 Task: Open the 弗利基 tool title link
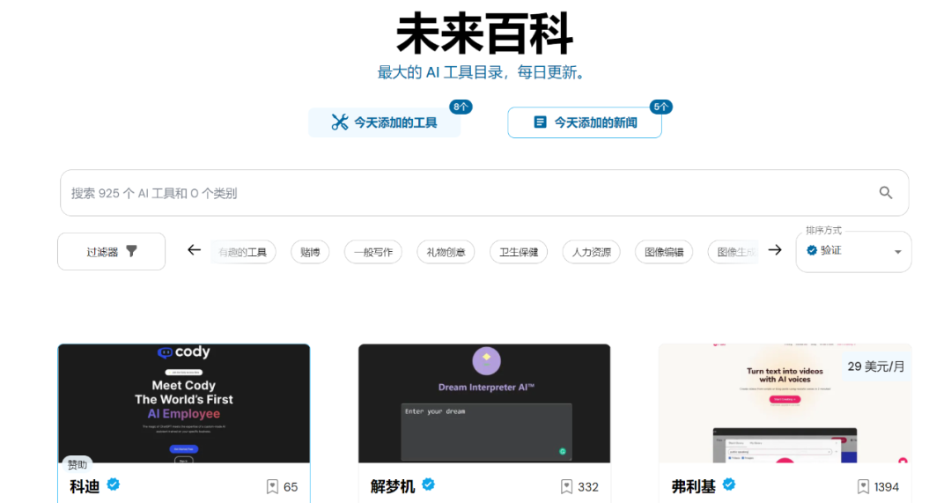693,486
